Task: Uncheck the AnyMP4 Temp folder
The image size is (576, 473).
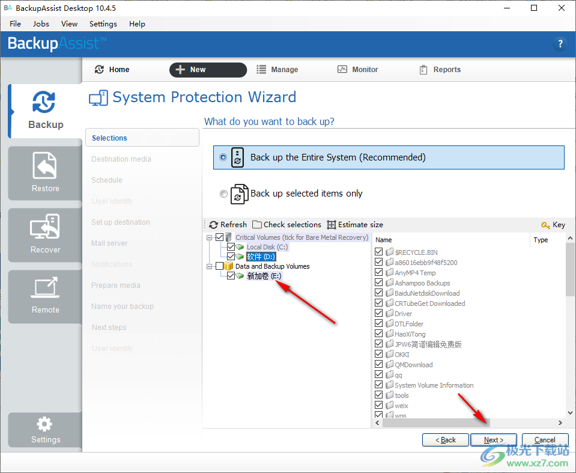Action: 379,272
